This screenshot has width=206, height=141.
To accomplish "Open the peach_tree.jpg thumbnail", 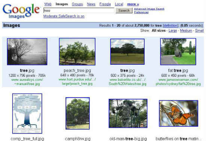I will click(x=77, y=52).
